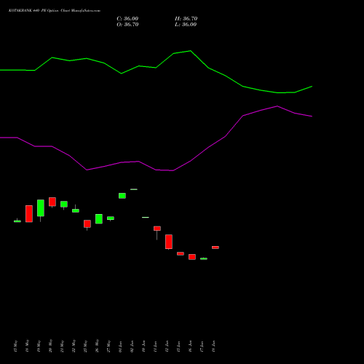Click the tall red candlestick above 18 May

[29, 214]
